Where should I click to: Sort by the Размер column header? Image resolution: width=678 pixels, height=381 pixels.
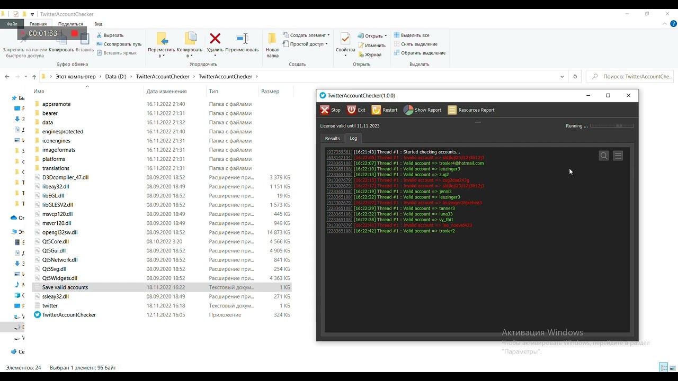270,92
